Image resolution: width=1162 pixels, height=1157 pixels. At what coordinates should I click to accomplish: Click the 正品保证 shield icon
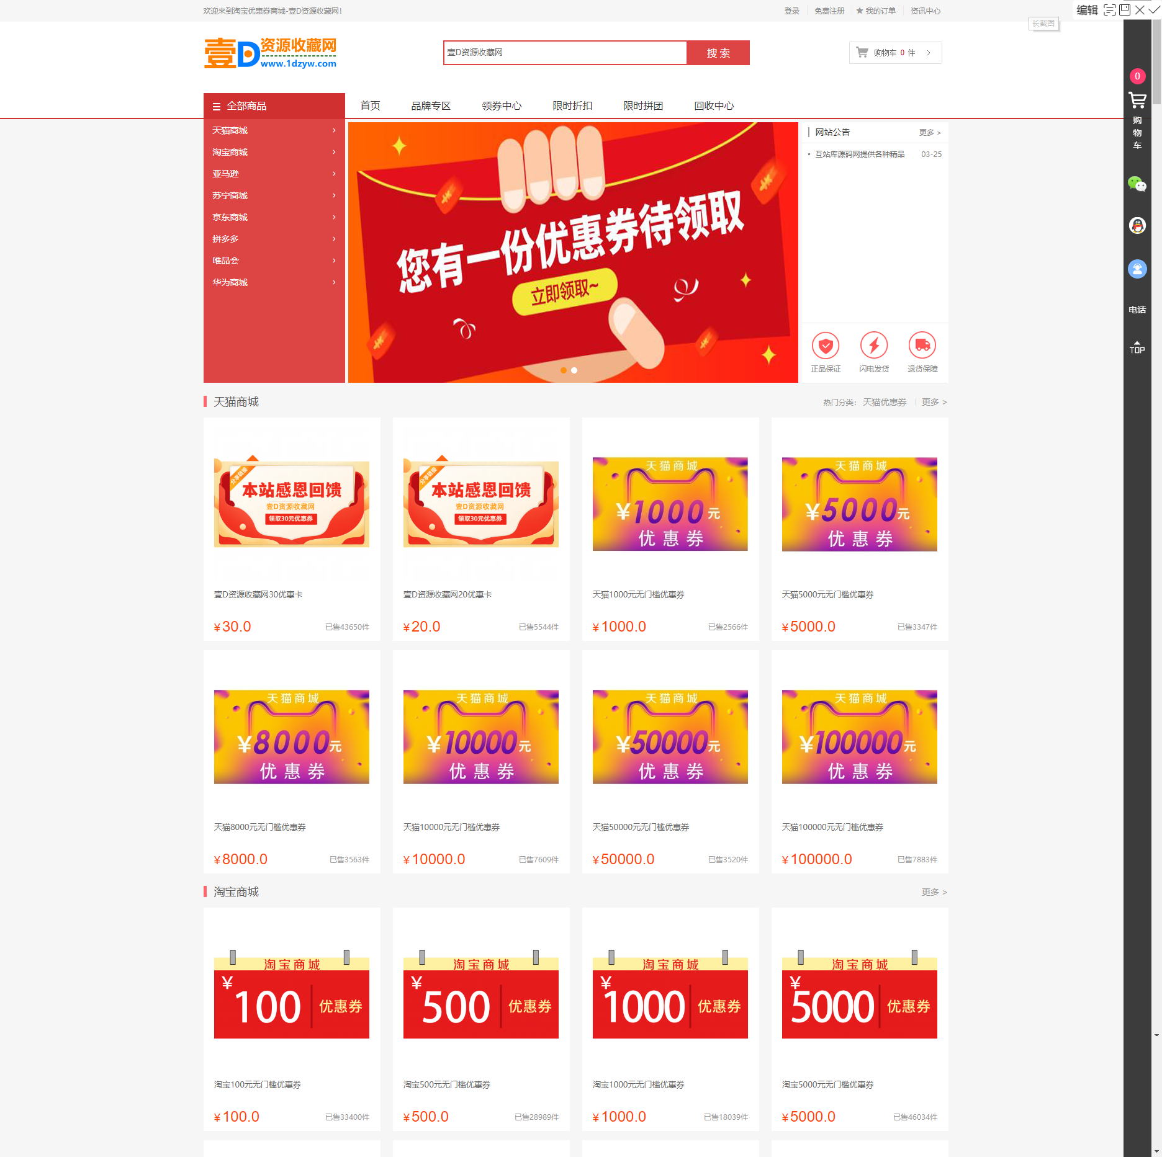[826, 346]
